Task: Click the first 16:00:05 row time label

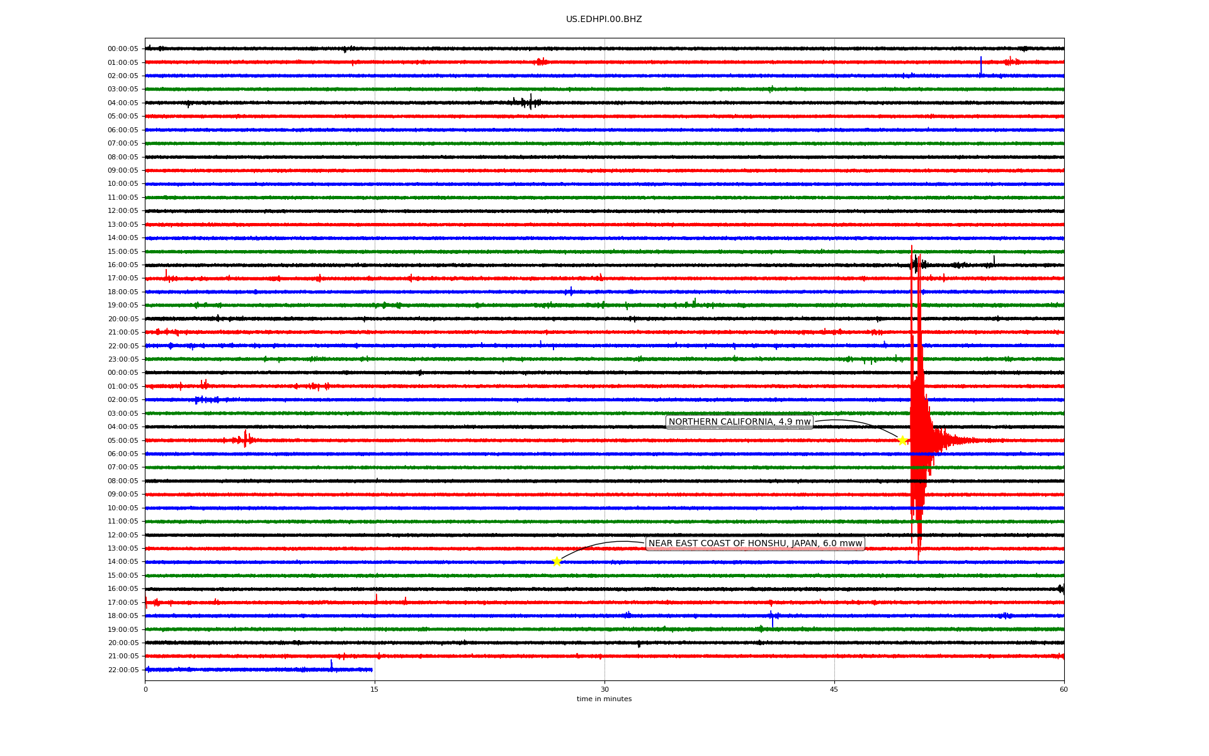Action: [123, 265]
